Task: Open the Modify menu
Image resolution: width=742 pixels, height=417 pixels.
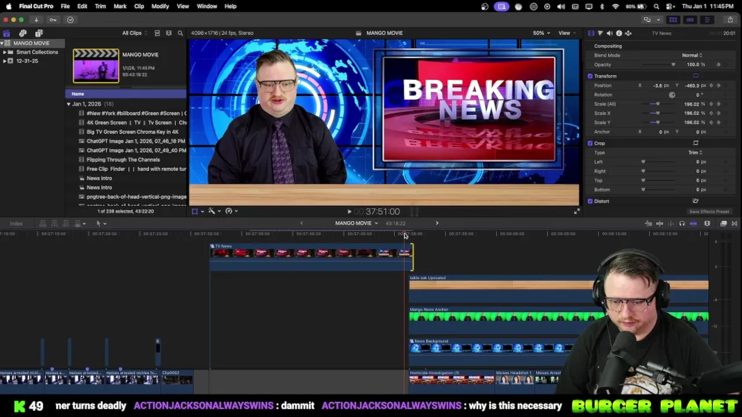Action: coord(160,6)
